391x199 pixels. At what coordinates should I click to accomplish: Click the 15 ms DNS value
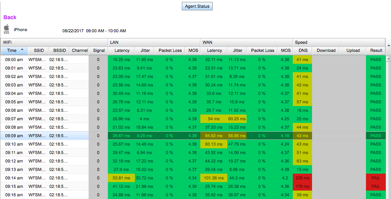pyautogui.click(x=302, y=170)
